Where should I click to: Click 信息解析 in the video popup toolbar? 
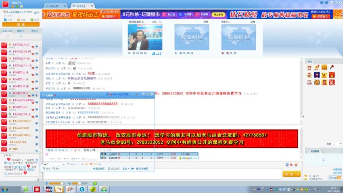point(142,168)
